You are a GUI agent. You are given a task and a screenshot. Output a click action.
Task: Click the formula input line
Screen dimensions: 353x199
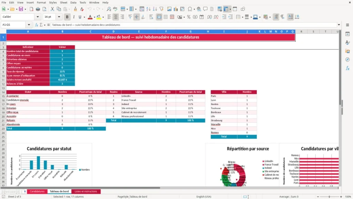(194, 25)
